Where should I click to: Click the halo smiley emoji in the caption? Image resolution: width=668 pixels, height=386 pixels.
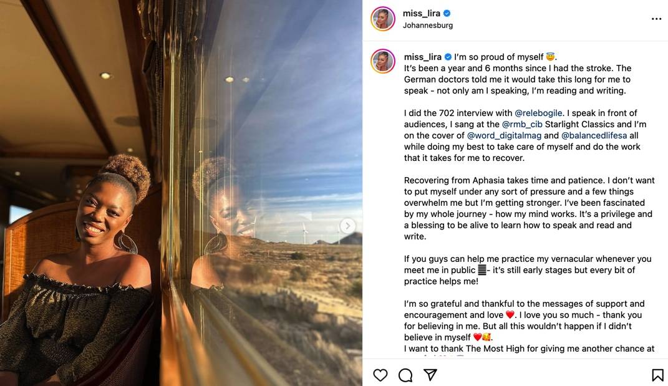click(550, 56)
